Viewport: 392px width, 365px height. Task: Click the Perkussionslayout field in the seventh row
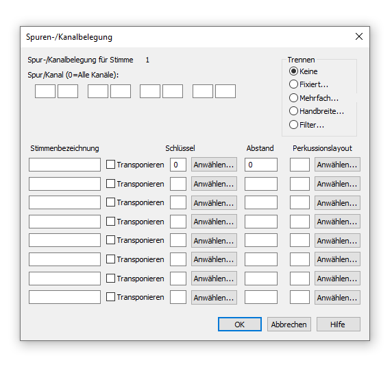[299, 279]
